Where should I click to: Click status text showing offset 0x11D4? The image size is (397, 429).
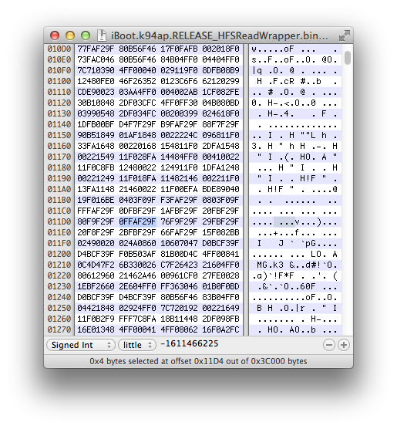pyautogui.click(x=198, y=361)
